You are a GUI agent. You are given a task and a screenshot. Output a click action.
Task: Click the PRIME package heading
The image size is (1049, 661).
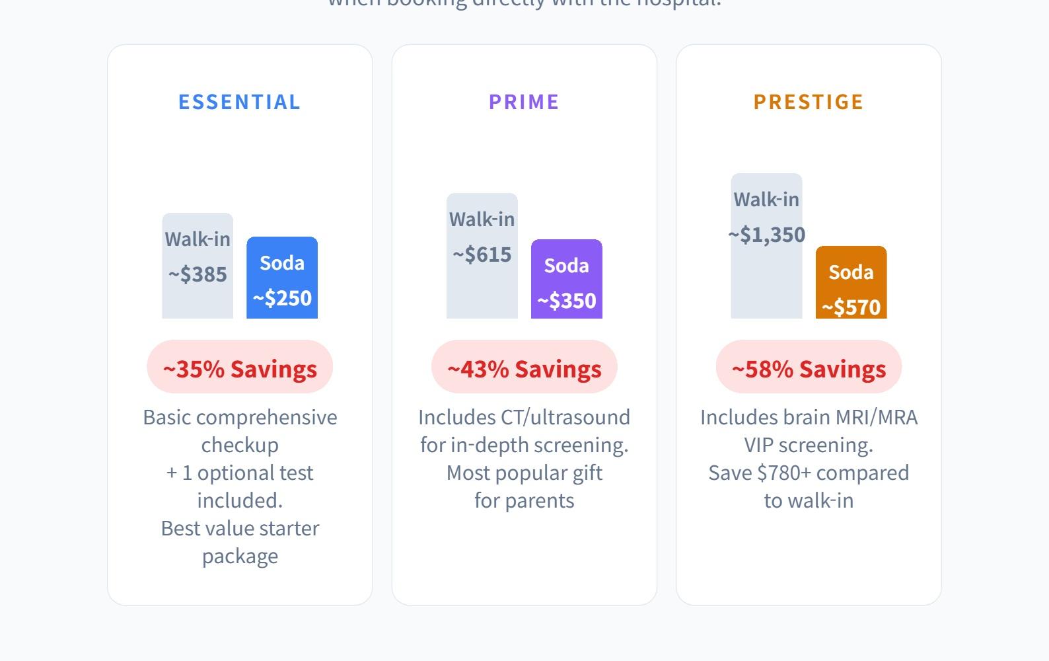tap(524, 102)
